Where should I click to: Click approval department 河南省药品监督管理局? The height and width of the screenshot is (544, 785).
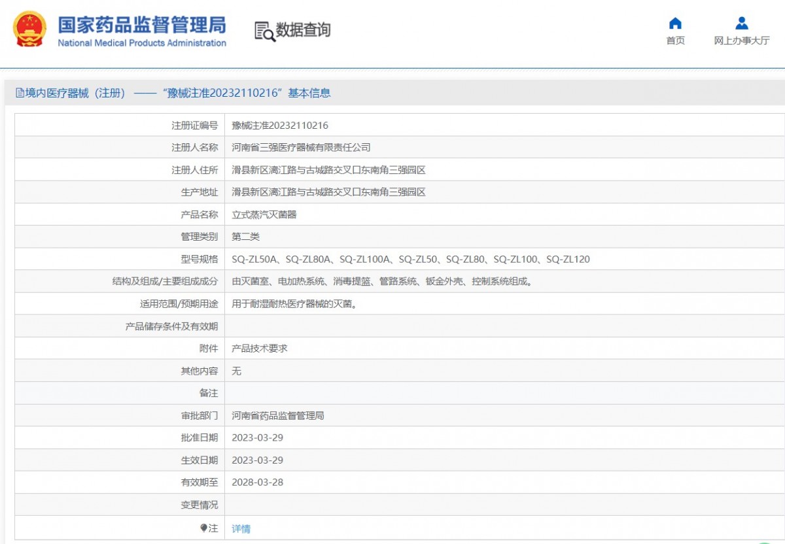pos(278,415)
